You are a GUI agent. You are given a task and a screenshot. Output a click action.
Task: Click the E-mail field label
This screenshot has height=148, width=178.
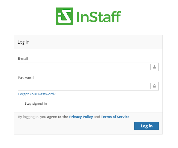click(x=23, y=58)
